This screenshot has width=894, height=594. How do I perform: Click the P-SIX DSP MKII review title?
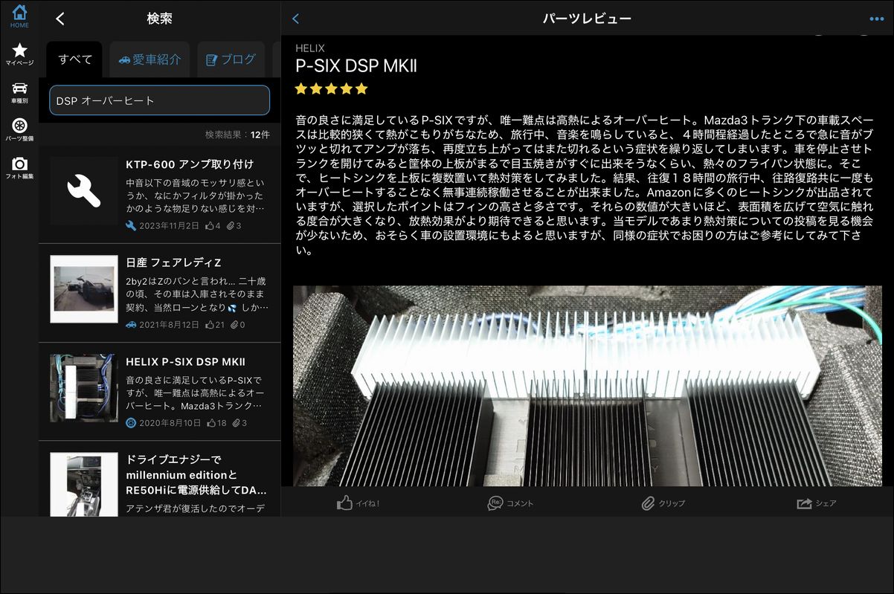(x=356, y=66)
